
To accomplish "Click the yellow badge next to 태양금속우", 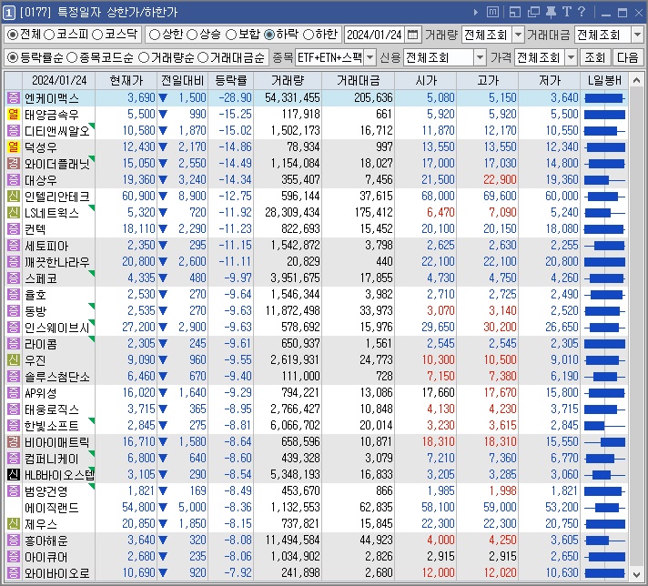I will pyautogui.click(x=14, y=114).
